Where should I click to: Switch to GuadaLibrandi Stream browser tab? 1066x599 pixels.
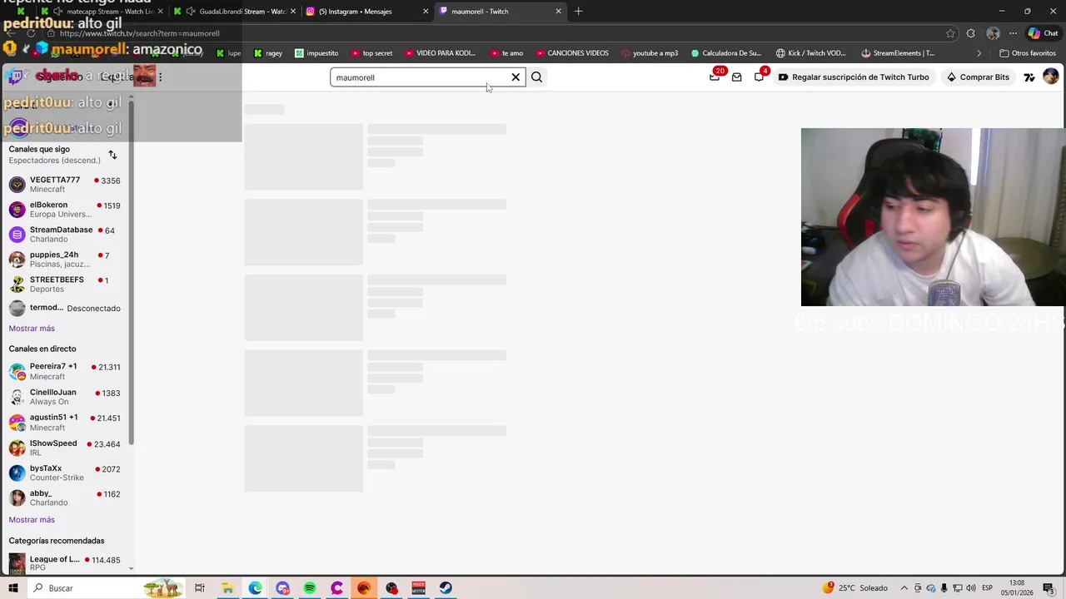235,12
